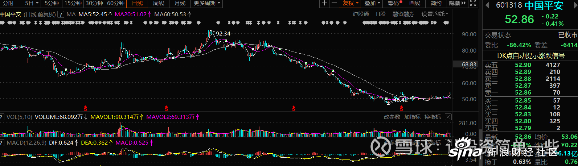Switch to 30分钟 tab
Viewport: 578px width, 166px height.
tap(94, 3)
